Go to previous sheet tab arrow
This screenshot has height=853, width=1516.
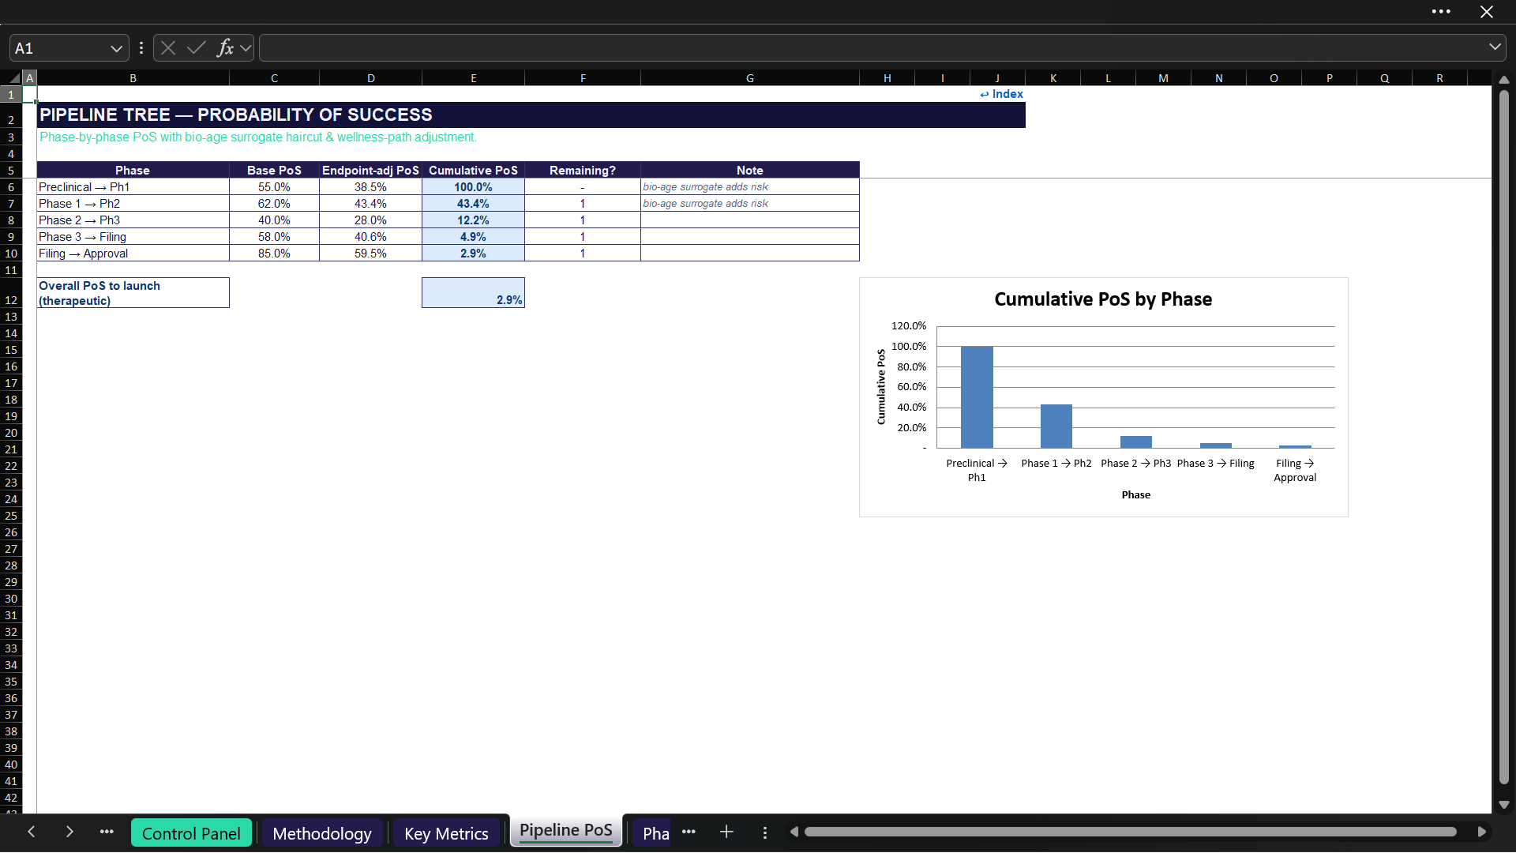32,832
